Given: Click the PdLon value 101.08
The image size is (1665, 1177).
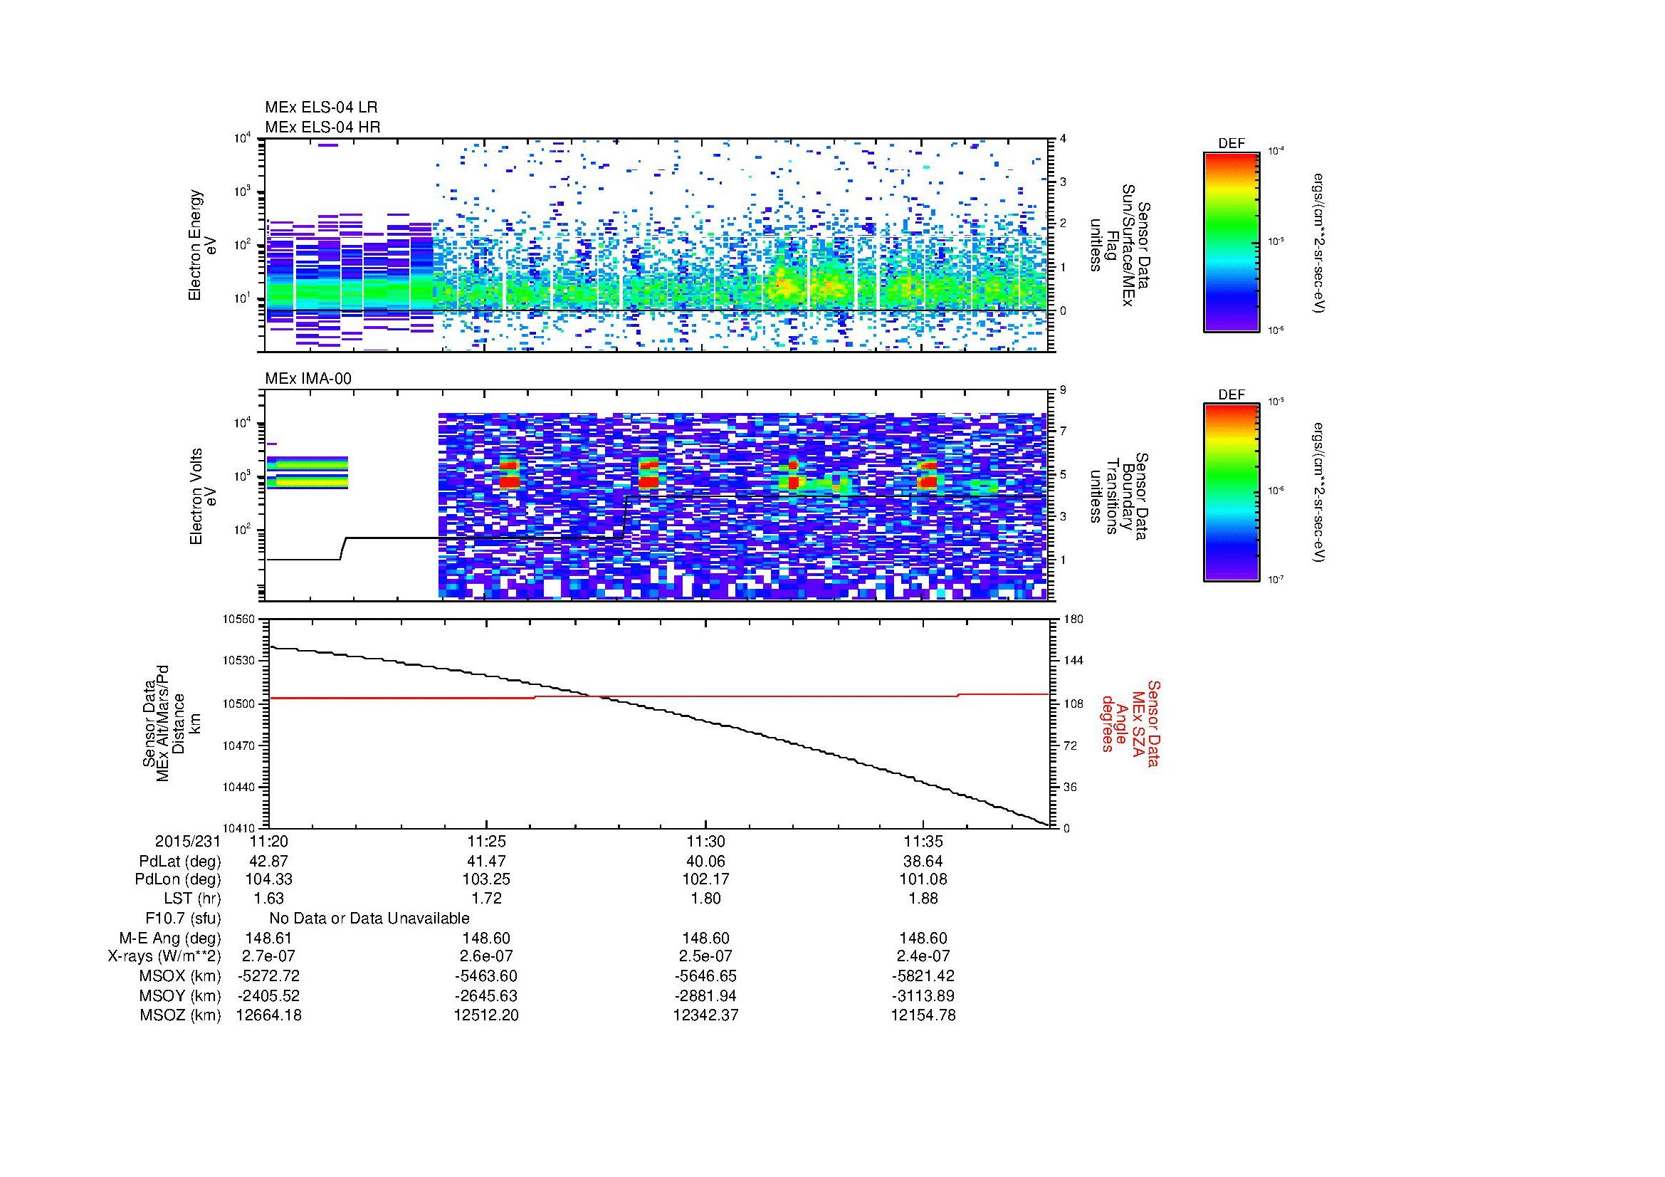Looking at the screenshot, I should 923,879.
